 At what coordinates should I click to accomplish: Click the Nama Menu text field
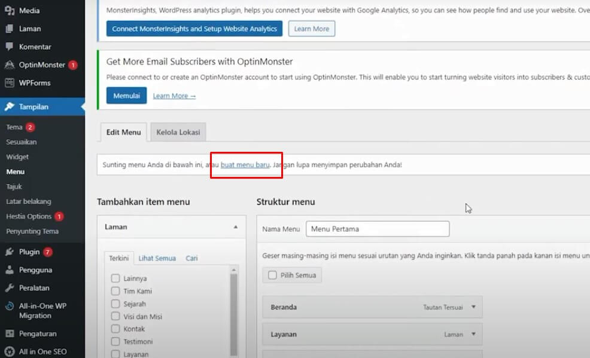378,229
